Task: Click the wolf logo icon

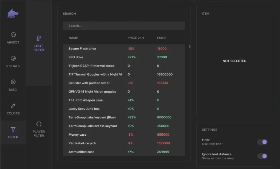Action: pos(13,13)
